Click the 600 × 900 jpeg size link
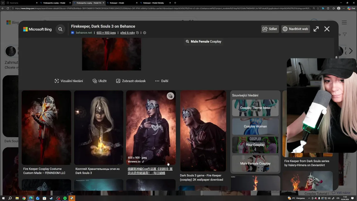Viewport: 357px width, 201px height. pos(106,33)
